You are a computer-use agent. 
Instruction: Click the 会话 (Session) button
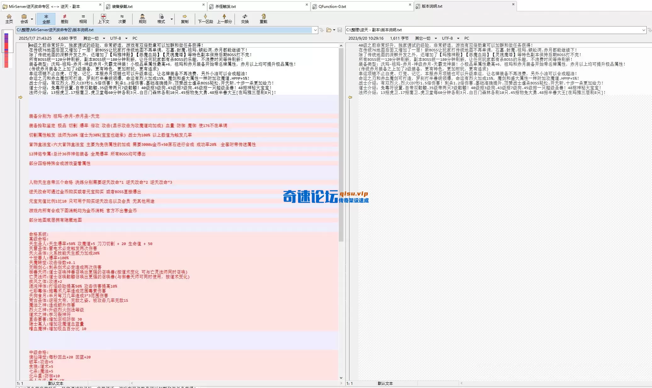coord(25,19)
